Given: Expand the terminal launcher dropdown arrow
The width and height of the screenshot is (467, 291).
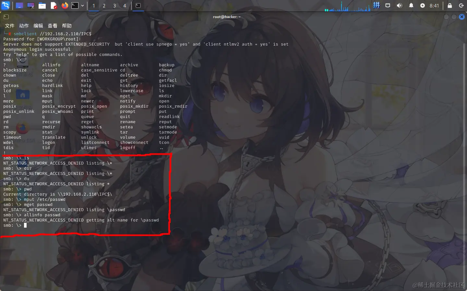Looking at the screenshot, I should point(83,5).
